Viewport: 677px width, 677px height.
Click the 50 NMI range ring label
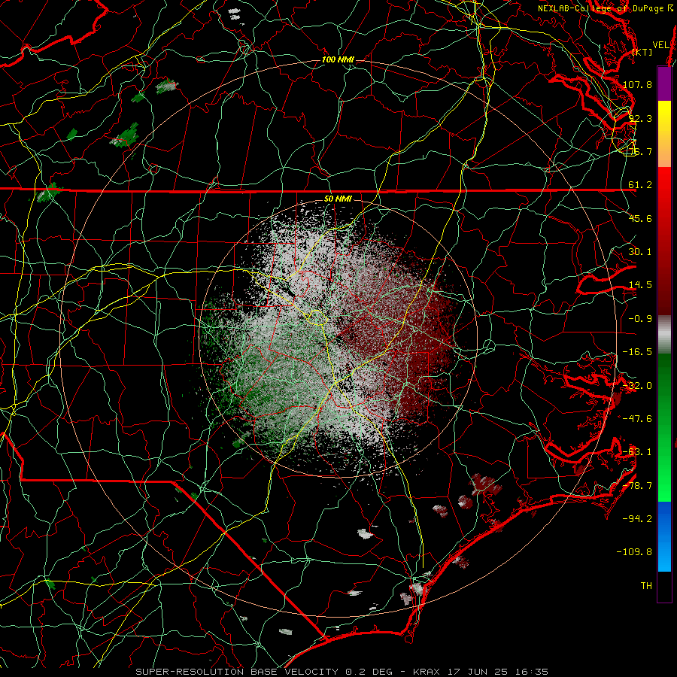click(338, 199)
